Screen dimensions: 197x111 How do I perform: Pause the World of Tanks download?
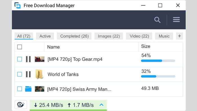coord(28,74)
